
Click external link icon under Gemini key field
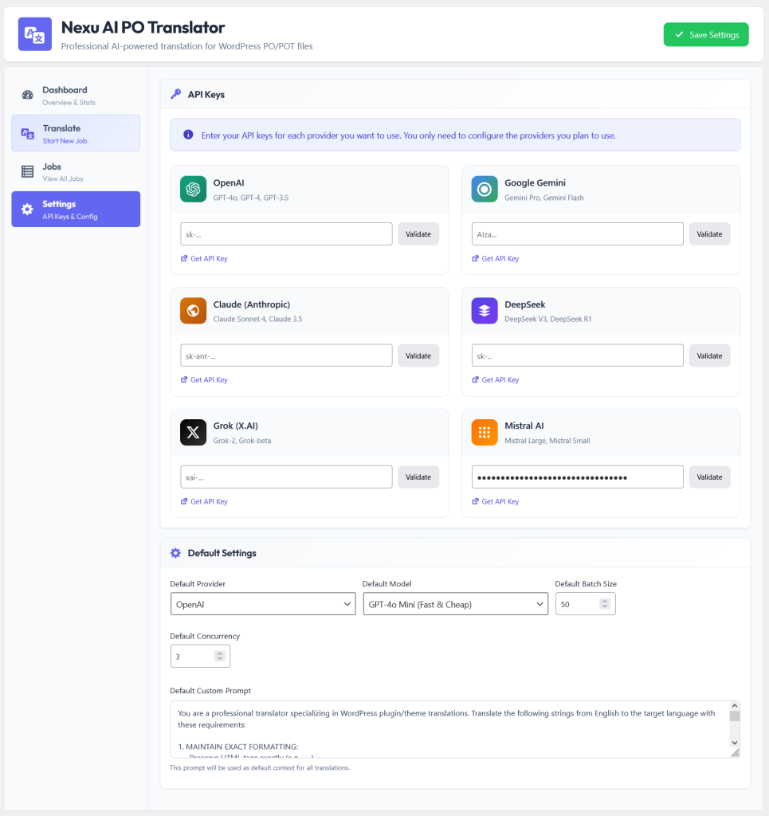tap(475, 258)
